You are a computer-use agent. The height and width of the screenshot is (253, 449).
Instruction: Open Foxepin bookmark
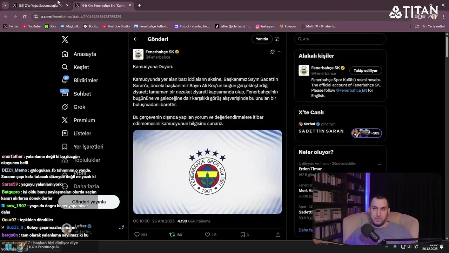[x=288, y=26]
